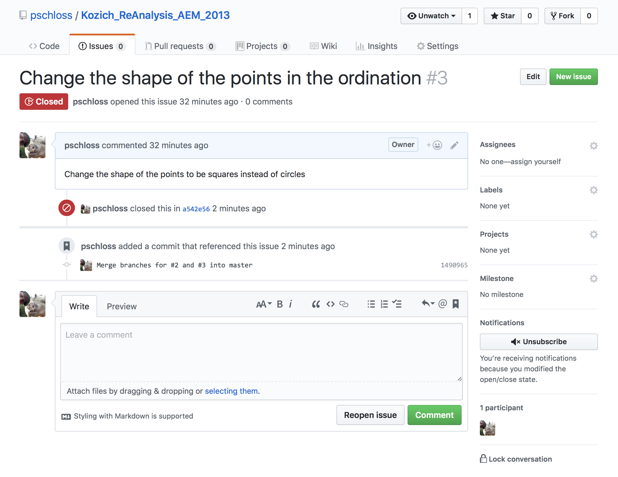Open the Assignees gear menu
Viewport: 618px width, 477px height.
(x=594, y=146)
